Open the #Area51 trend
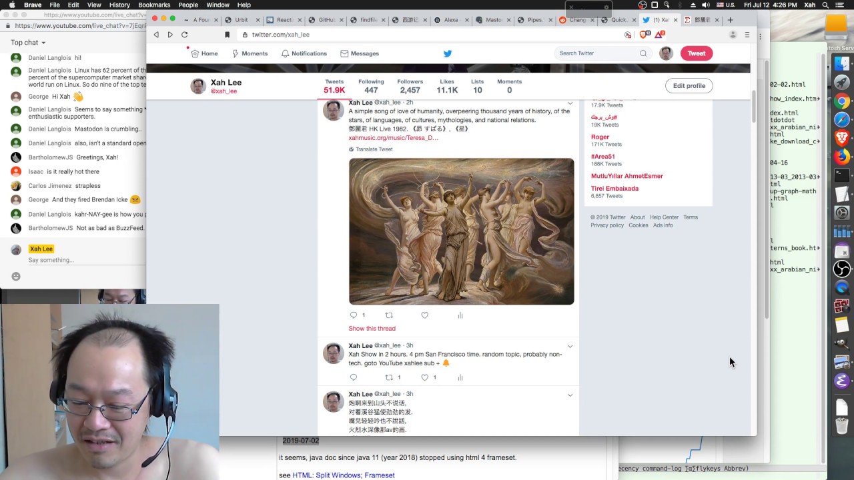Screen dimensions: 854x480 pyautogui.click(x=602, y=157)
